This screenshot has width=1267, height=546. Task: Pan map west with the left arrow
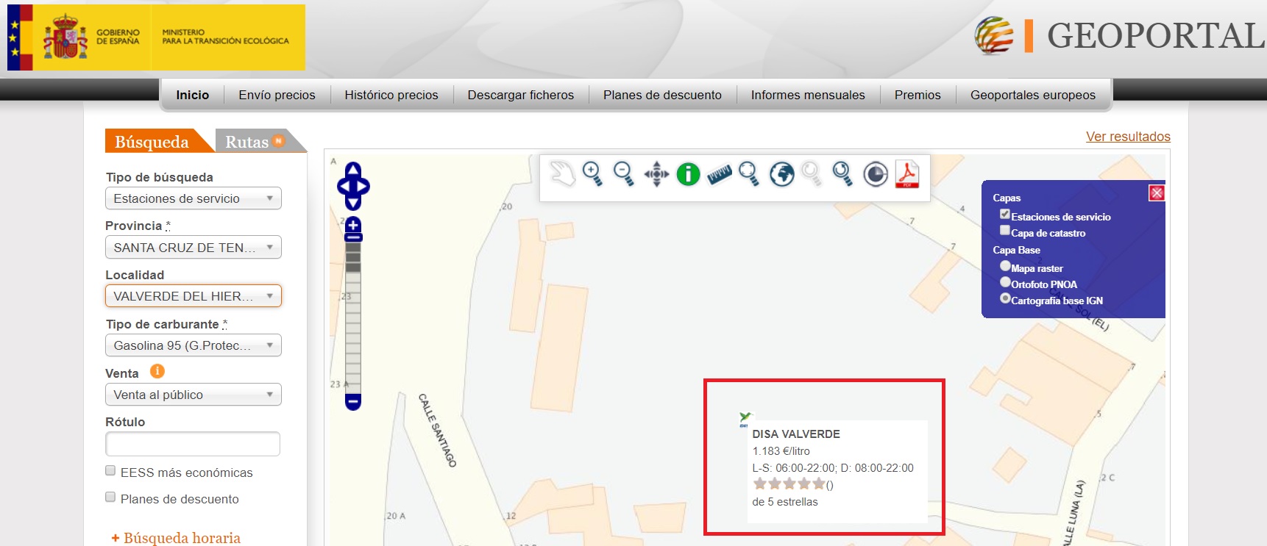pyautogui.click(x=342, y=187)
